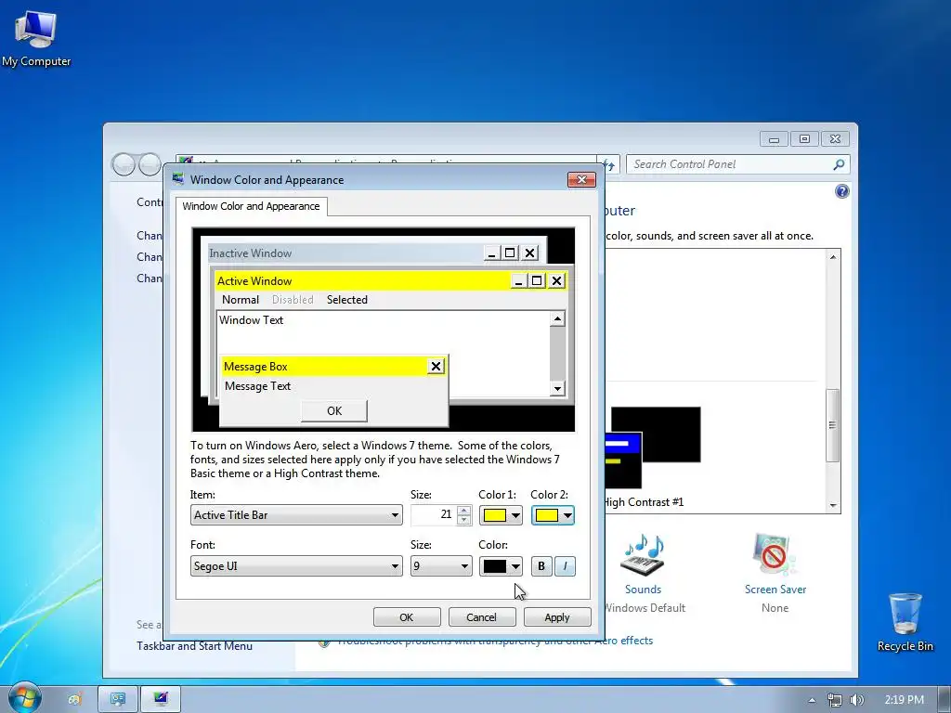Open Troubleshoot transparency and Aero effects link

coord(495,641)
